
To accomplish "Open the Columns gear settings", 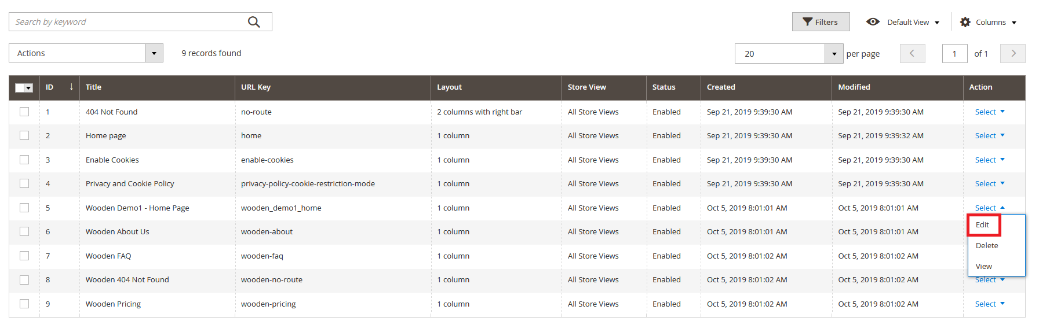I will coord(965,22).
